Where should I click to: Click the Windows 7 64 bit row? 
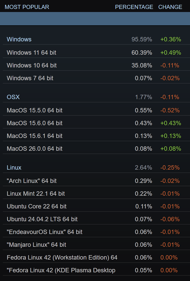coord(30,78)
